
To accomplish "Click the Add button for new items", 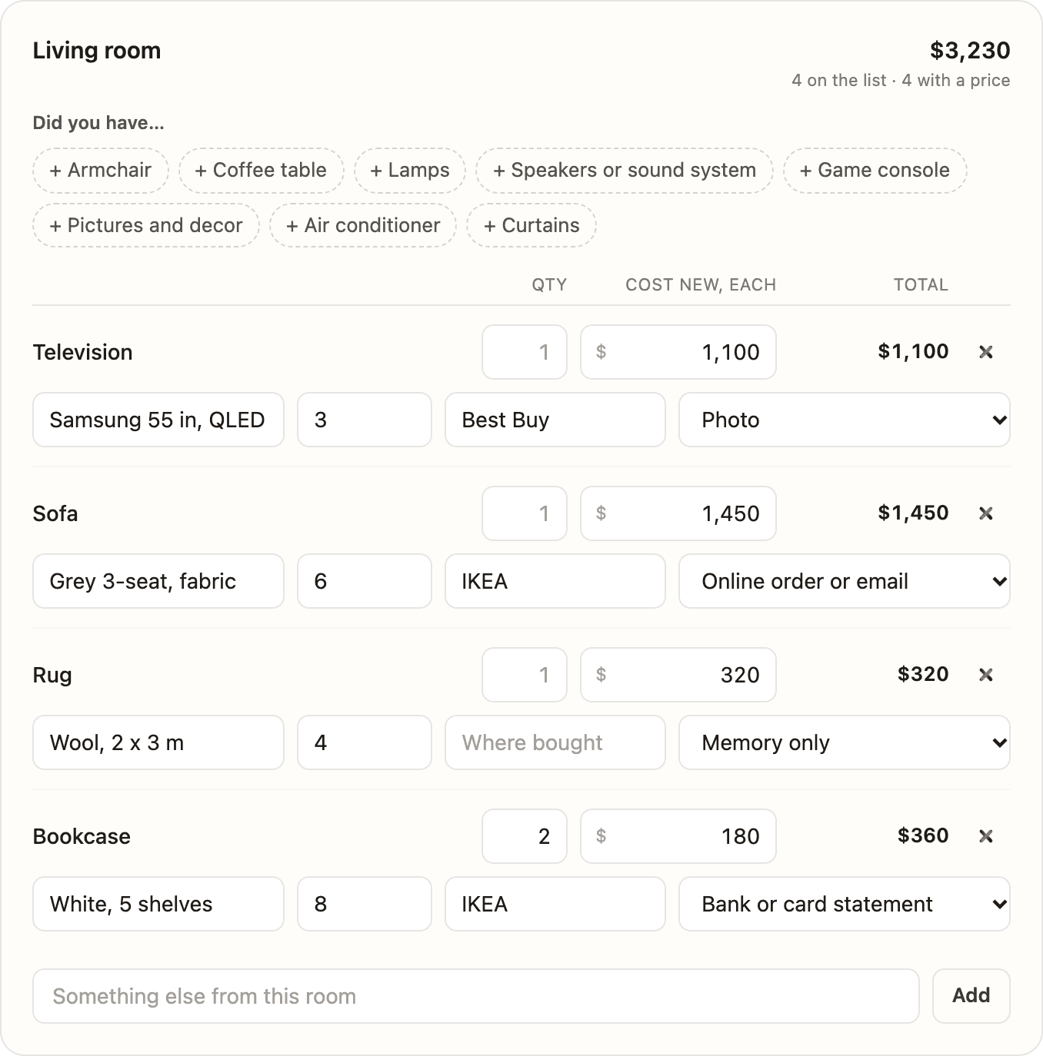I will pos(971,996).
